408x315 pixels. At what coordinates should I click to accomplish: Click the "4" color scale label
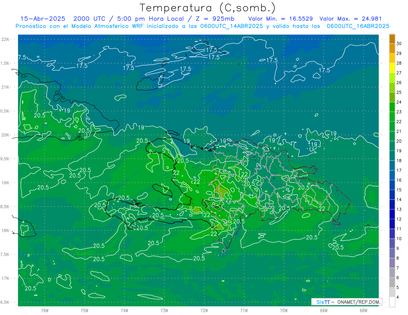[397, 297]
